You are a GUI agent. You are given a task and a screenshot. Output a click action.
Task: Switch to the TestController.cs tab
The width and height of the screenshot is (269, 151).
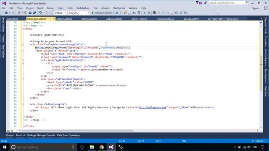[165, 19]
